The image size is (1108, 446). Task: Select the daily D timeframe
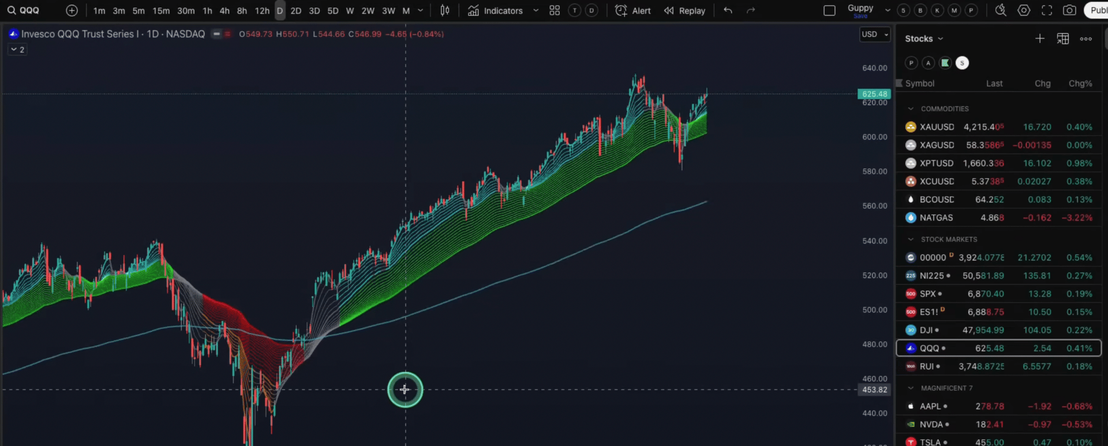280,10
